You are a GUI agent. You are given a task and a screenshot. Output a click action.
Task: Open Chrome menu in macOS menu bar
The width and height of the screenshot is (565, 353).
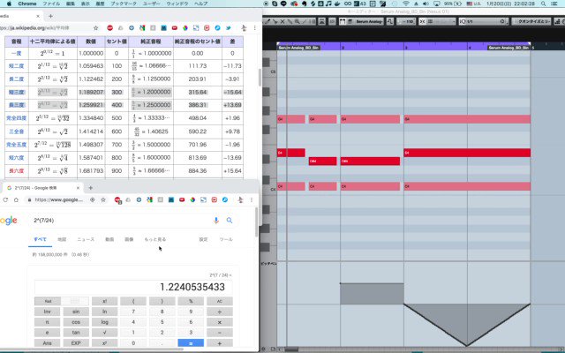[27, 4]
